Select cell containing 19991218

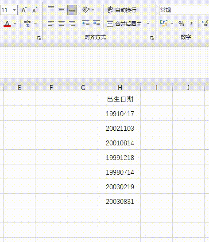pos(120,157)
